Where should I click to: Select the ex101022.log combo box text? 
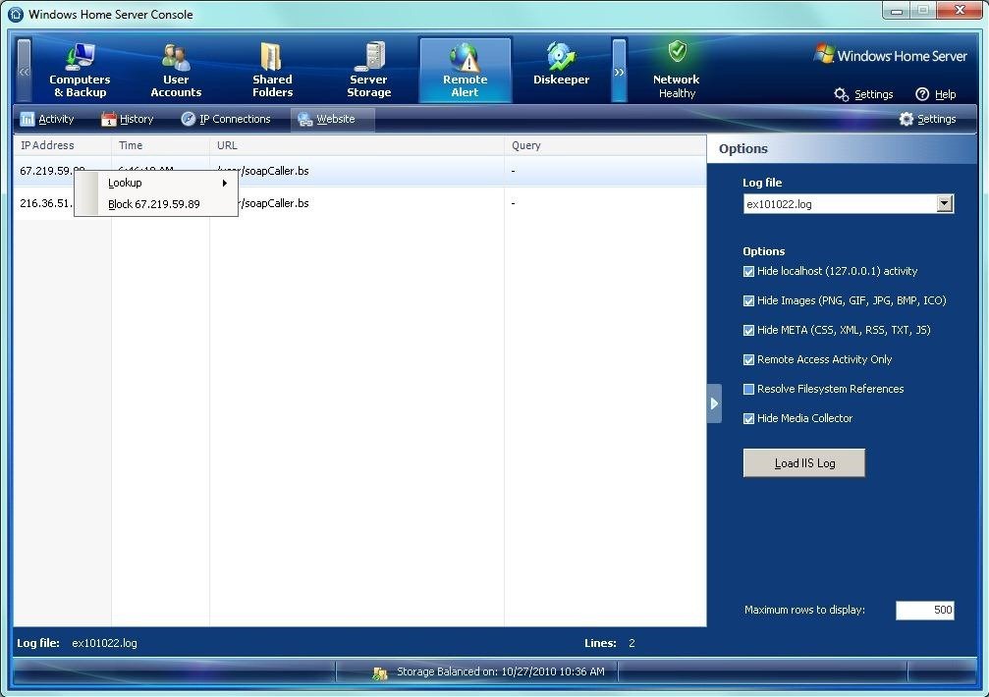[x=779, y=204]
